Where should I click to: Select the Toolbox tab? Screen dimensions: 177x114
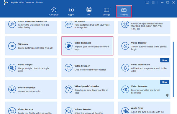point(124,11)
